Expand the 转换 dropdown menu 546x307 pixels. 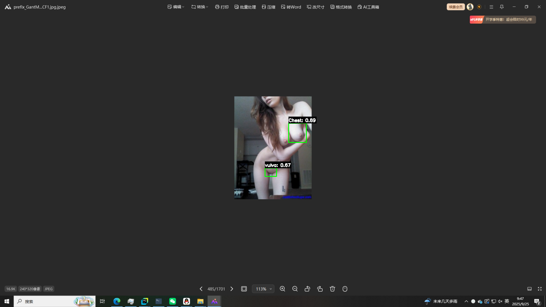(x=200, y=7)
